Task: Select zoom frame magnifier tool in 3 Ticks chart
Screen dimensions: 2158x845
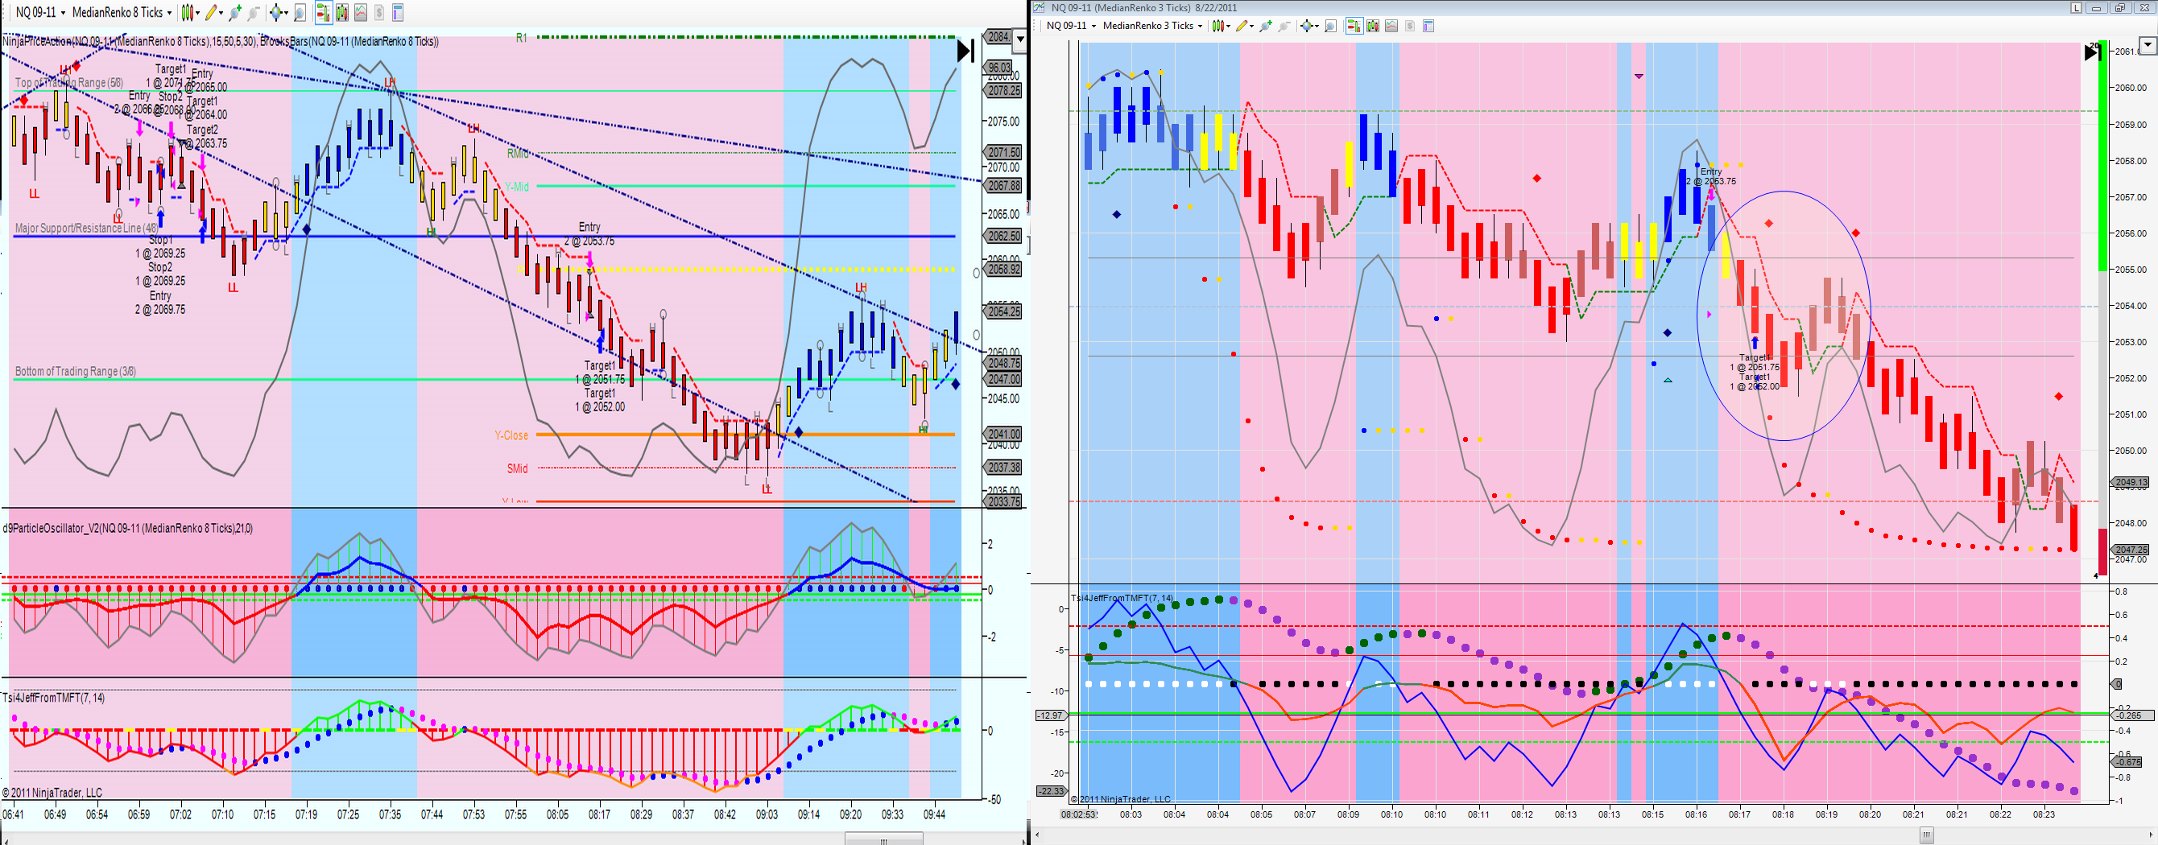Action: [1330, 26]
